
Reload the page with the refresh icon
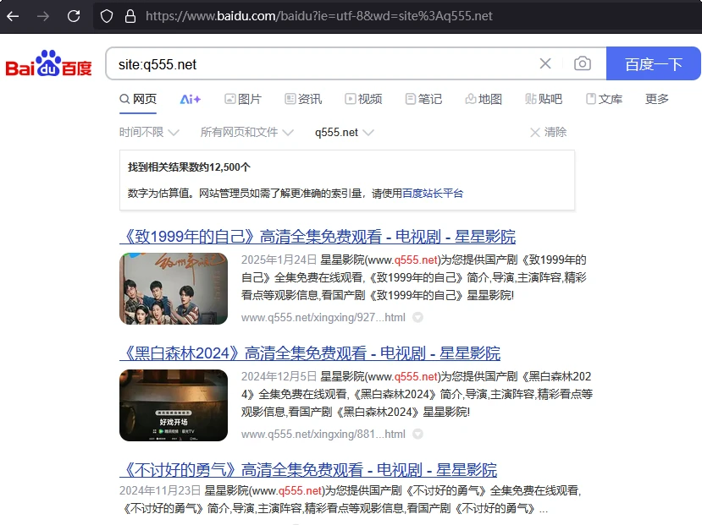pyautogui.click(x=74, y=16)
